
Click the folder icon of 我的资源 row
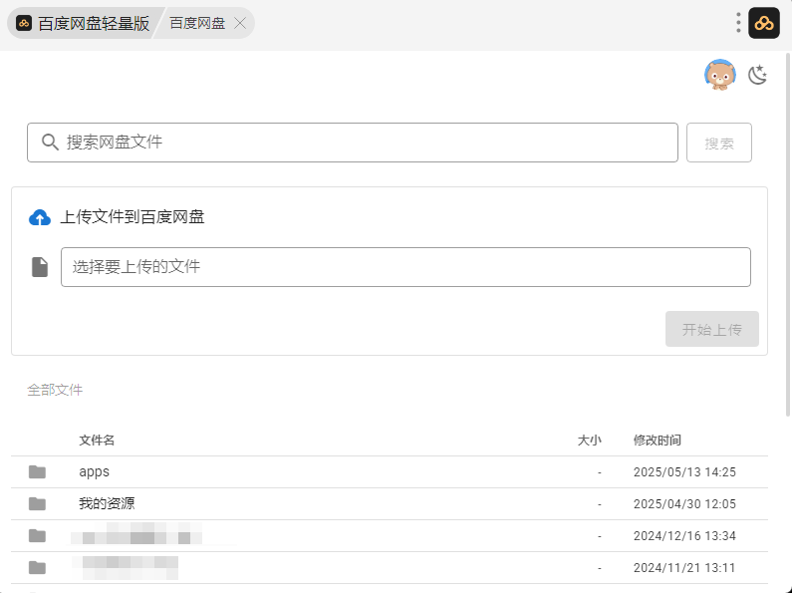click(37, 503)
